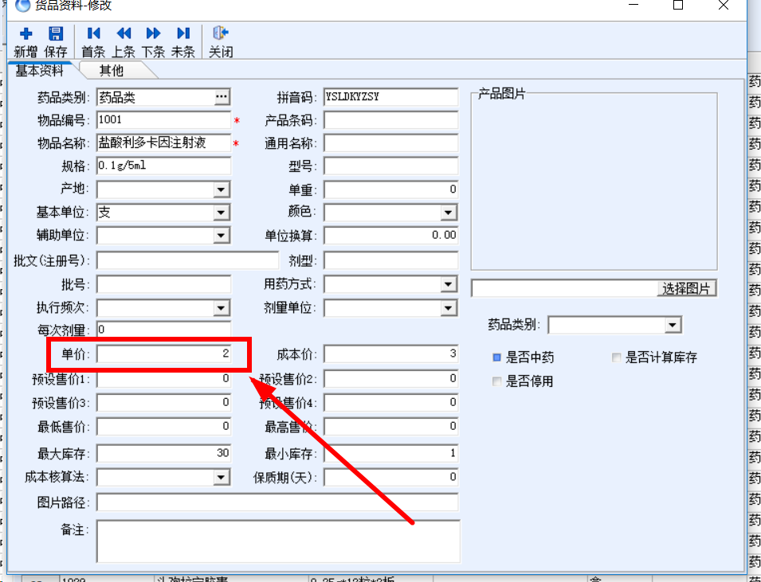Toggle the 是否中药 checkbox

[x=496, y=358]
